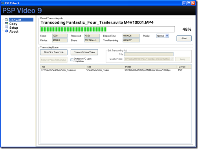Viewport: 198px width, 149px height.
Task: Click the Frame value field 1209
Action: click(x=60, y=36)
